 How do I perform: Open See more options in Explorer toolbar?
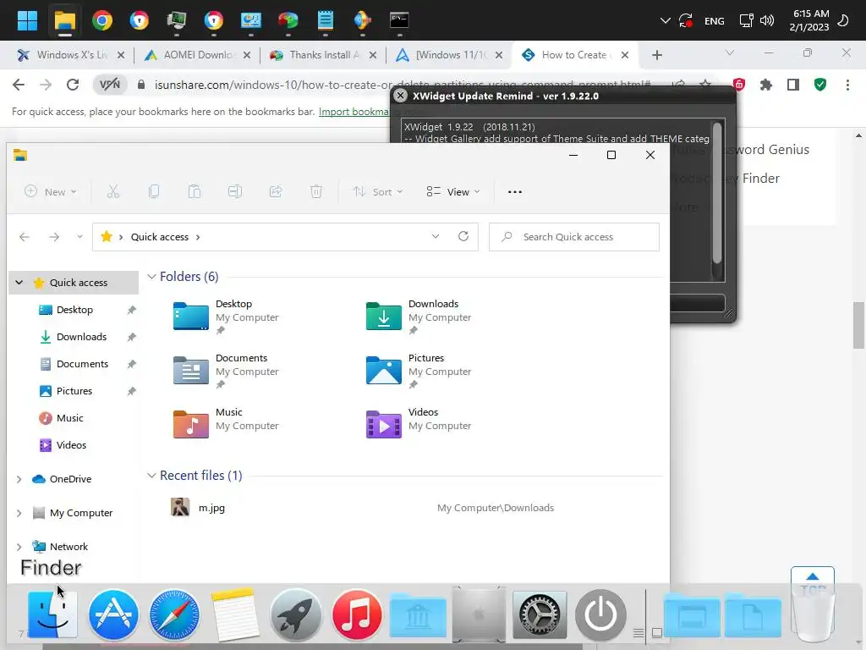[x=515, y=192]
